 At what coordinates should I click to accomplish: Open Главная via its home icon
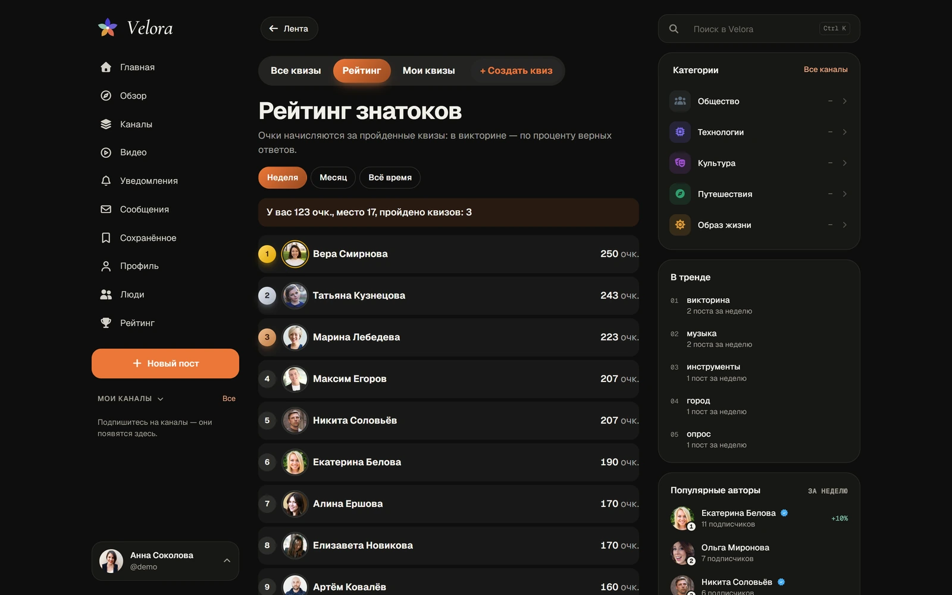pos(106,67)
